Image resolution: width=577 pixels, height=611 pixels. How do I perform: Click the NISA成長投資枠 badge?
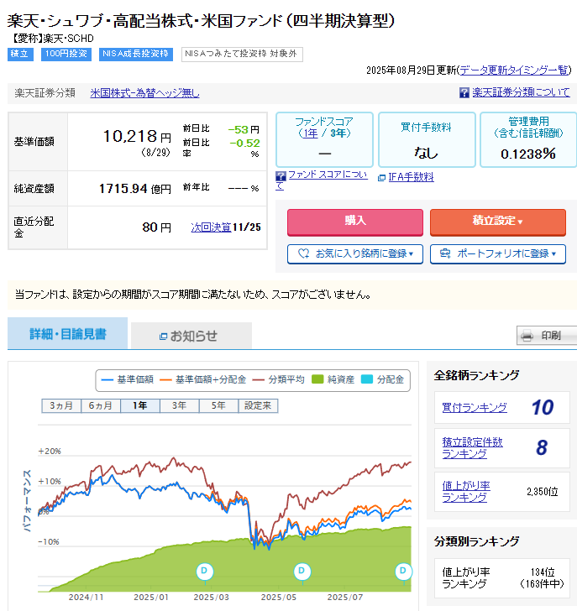(136, 55)
